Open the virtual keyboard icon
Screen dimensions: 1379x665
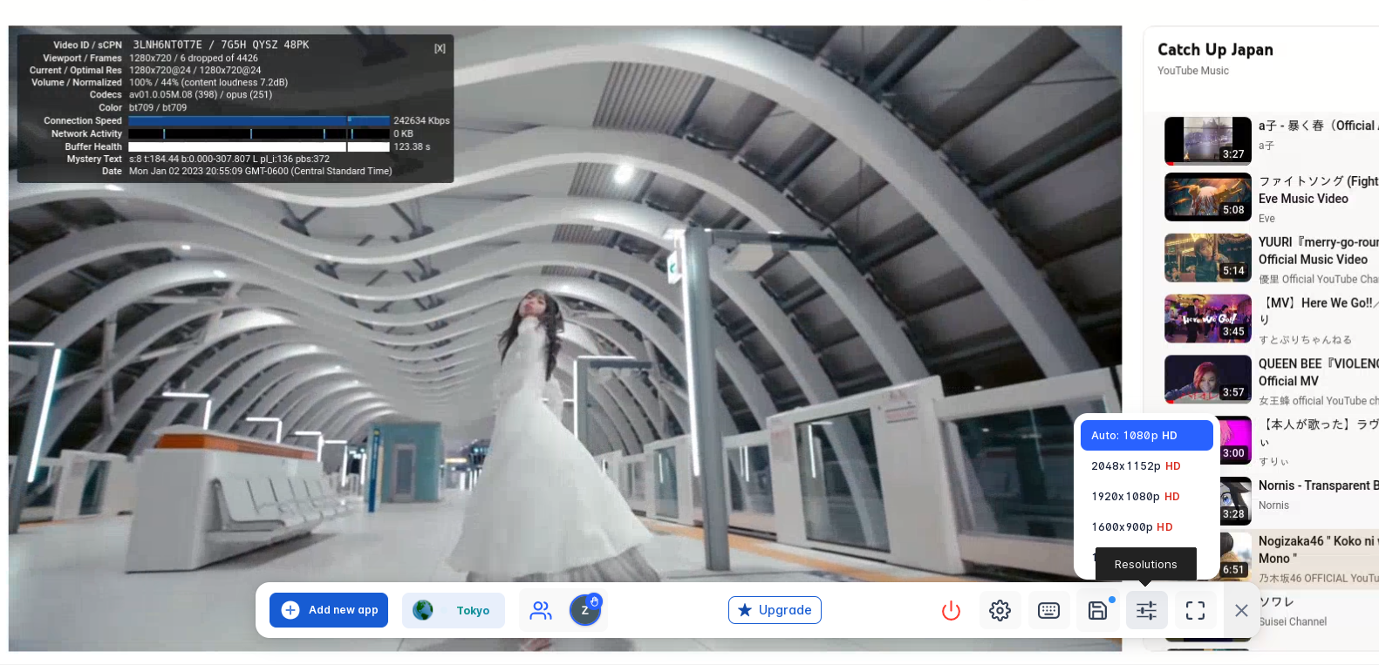tap(1048, 611)
